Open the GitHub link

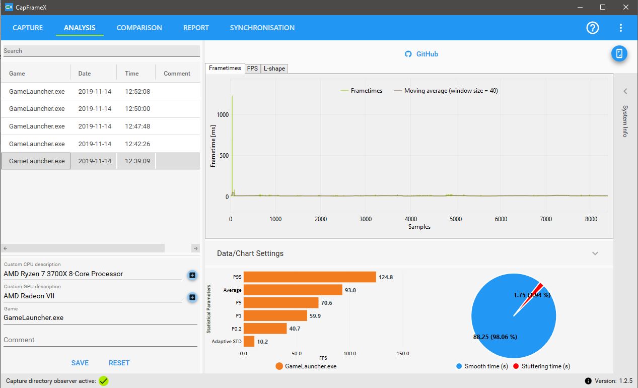(x=427, y=54)
